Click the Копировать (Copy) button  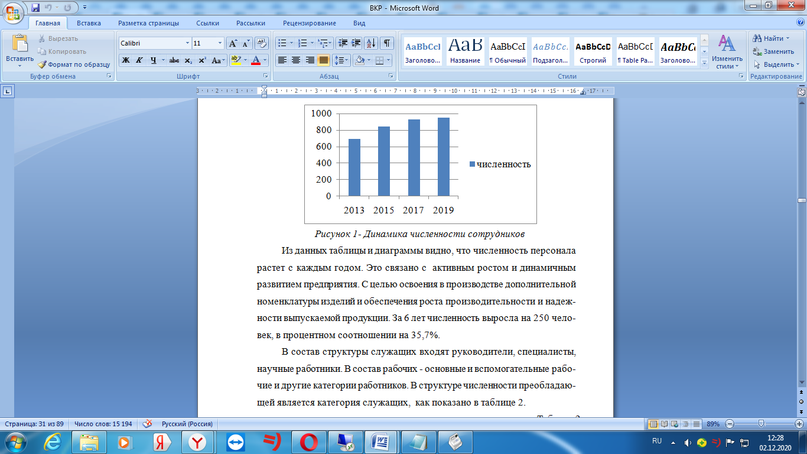62,51
